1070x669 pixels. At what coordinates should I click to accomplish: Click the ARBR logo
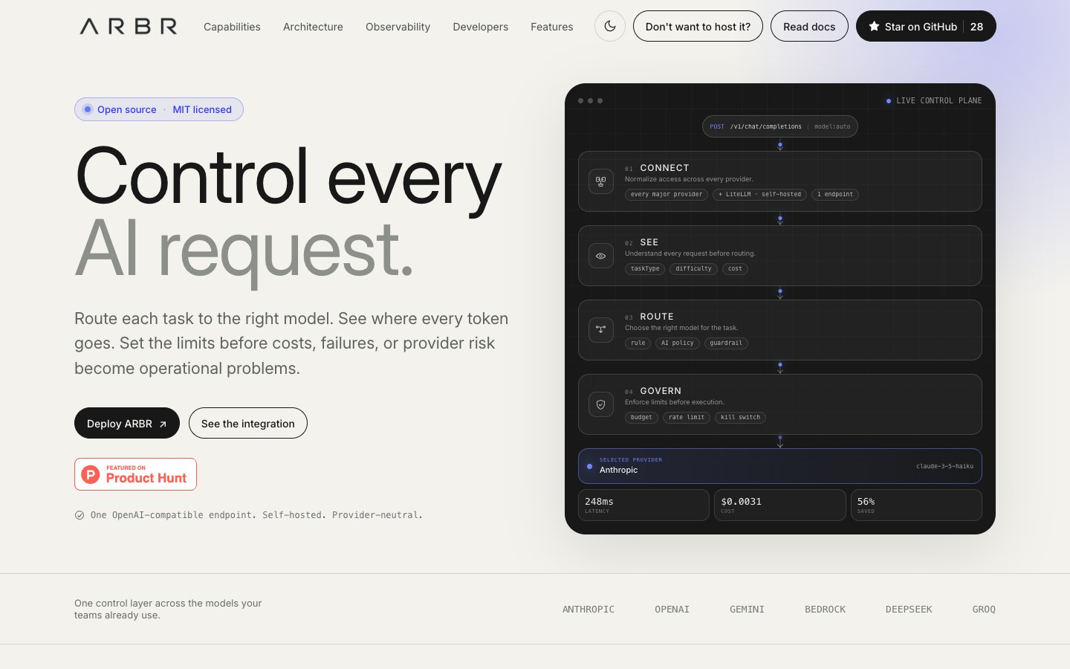tap(129, 27)
